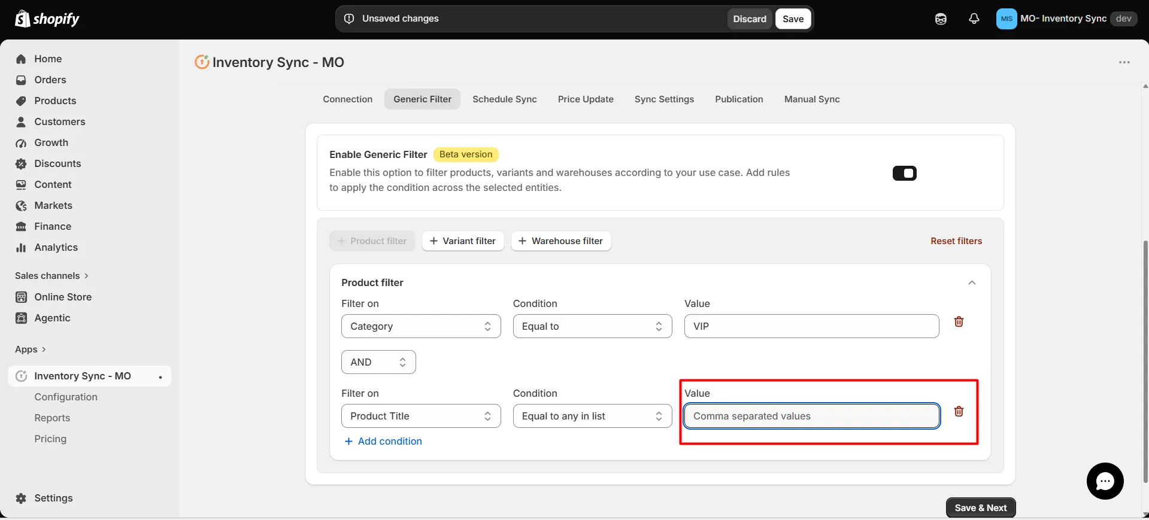Open Pricing under Inventory Sync

point(50,439)
